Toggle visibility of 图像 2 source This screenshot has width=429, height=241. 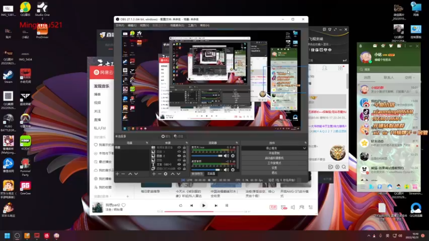(179, 156)
